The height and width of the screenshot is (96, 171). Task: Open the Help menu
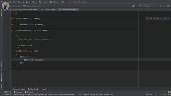click(63, 2)
